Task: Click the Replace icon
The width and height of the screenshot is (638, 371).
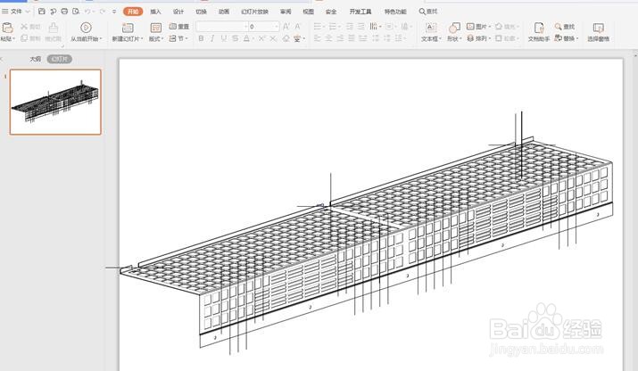Action: pyautogui.click(x=559, y=38)
